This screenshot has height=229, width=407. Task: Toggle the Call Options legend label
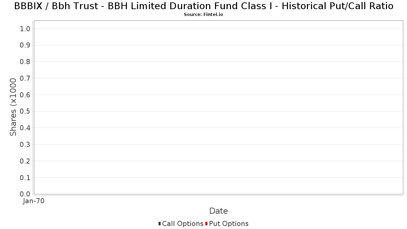(x=182, y=224)
